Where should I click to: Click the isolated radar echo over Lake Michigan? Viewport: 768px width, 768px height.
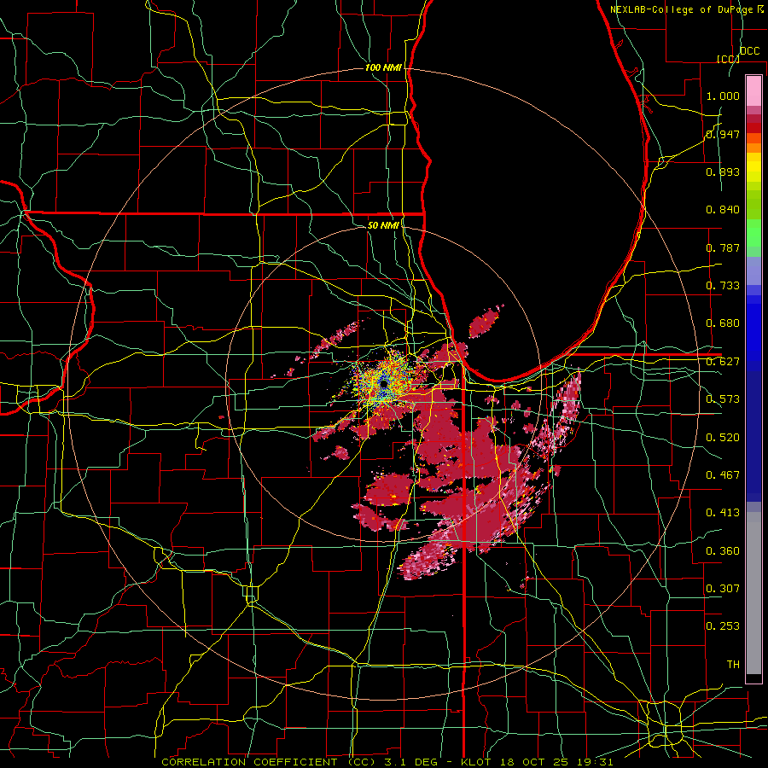point(486,322)
